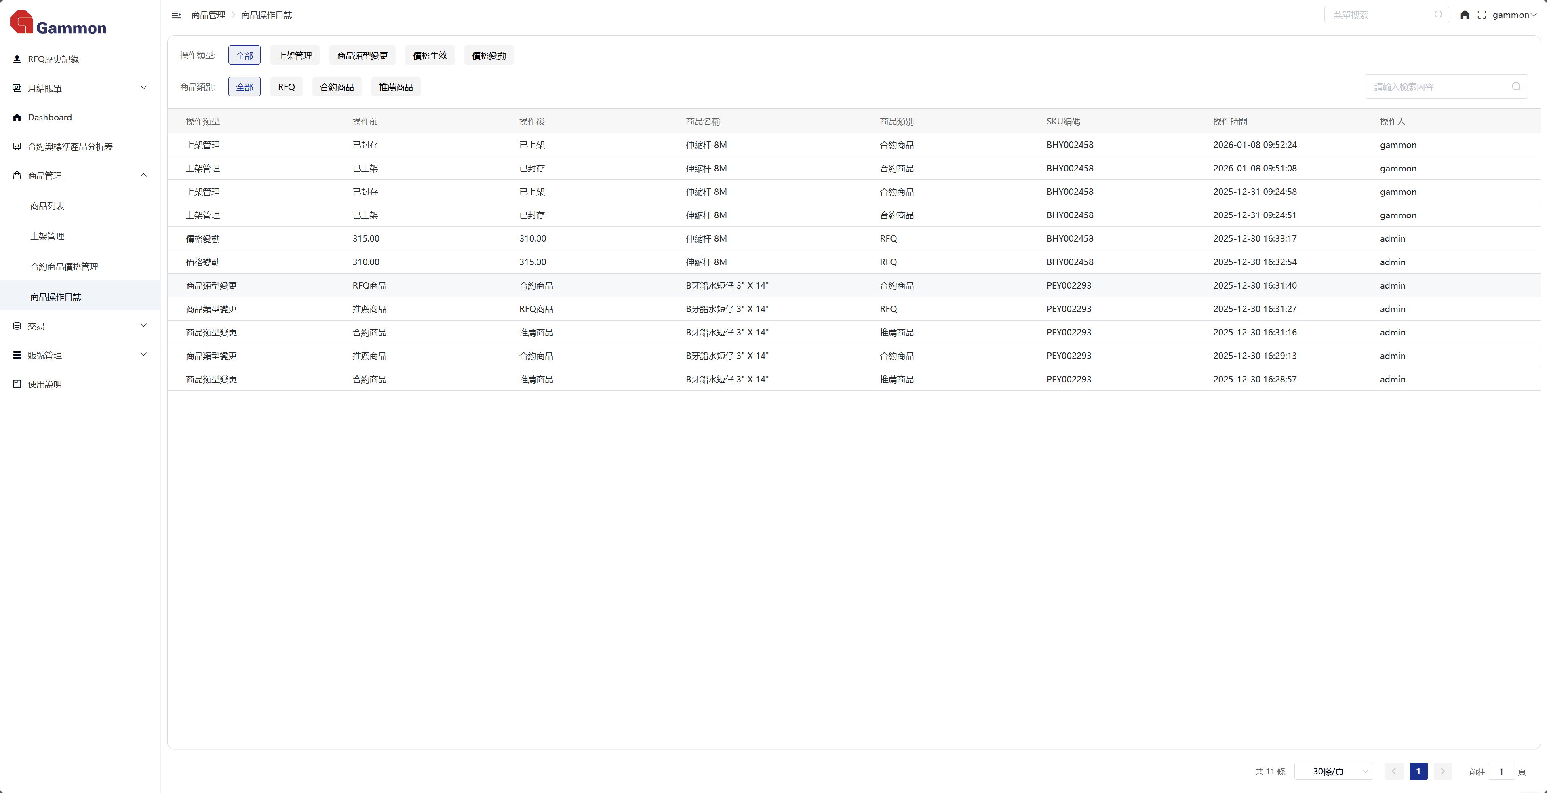The width and height of the screenshot is (1547, 793).
Task: Click the search icon in content filter field
Action: click(x=1516, y=86)
